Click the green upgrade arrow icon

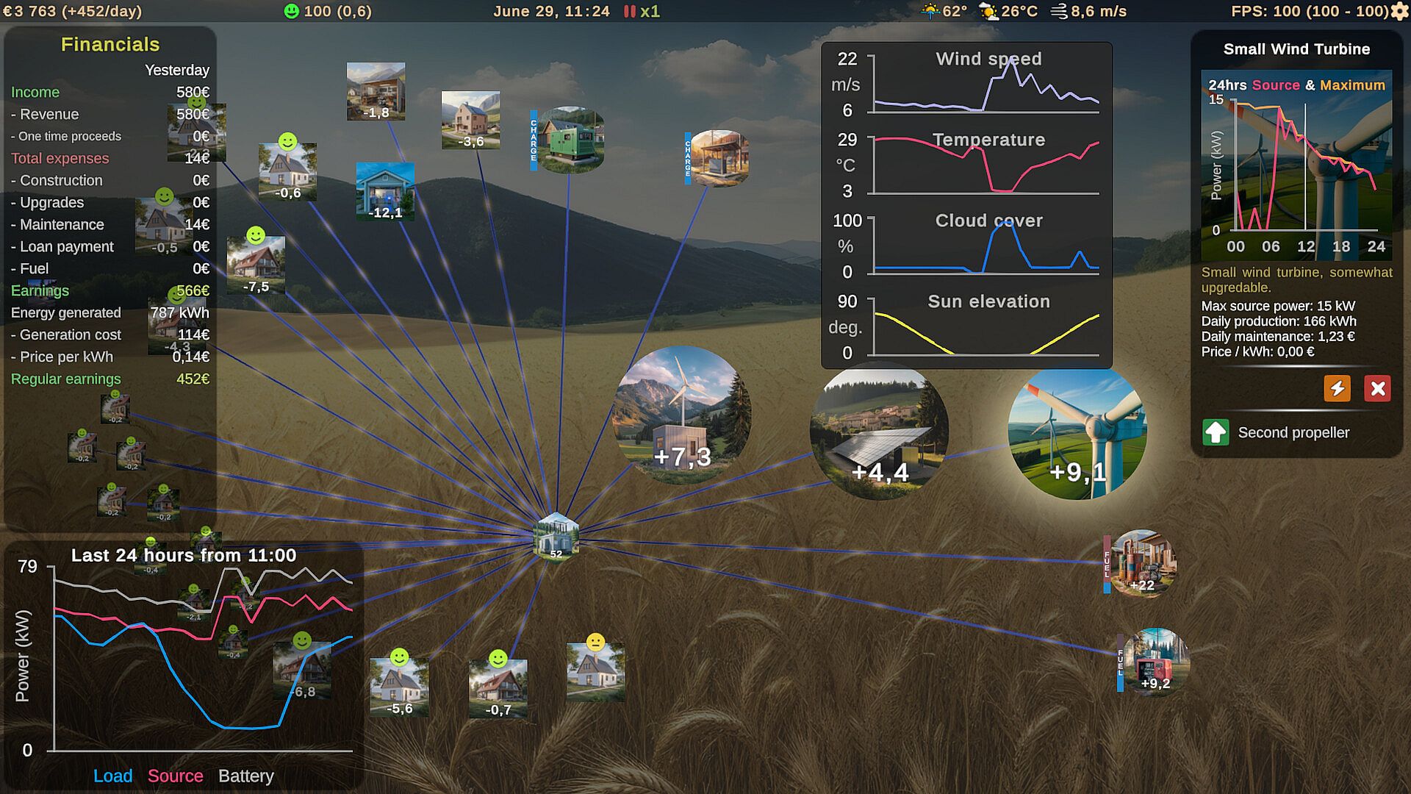(1216, 432)
